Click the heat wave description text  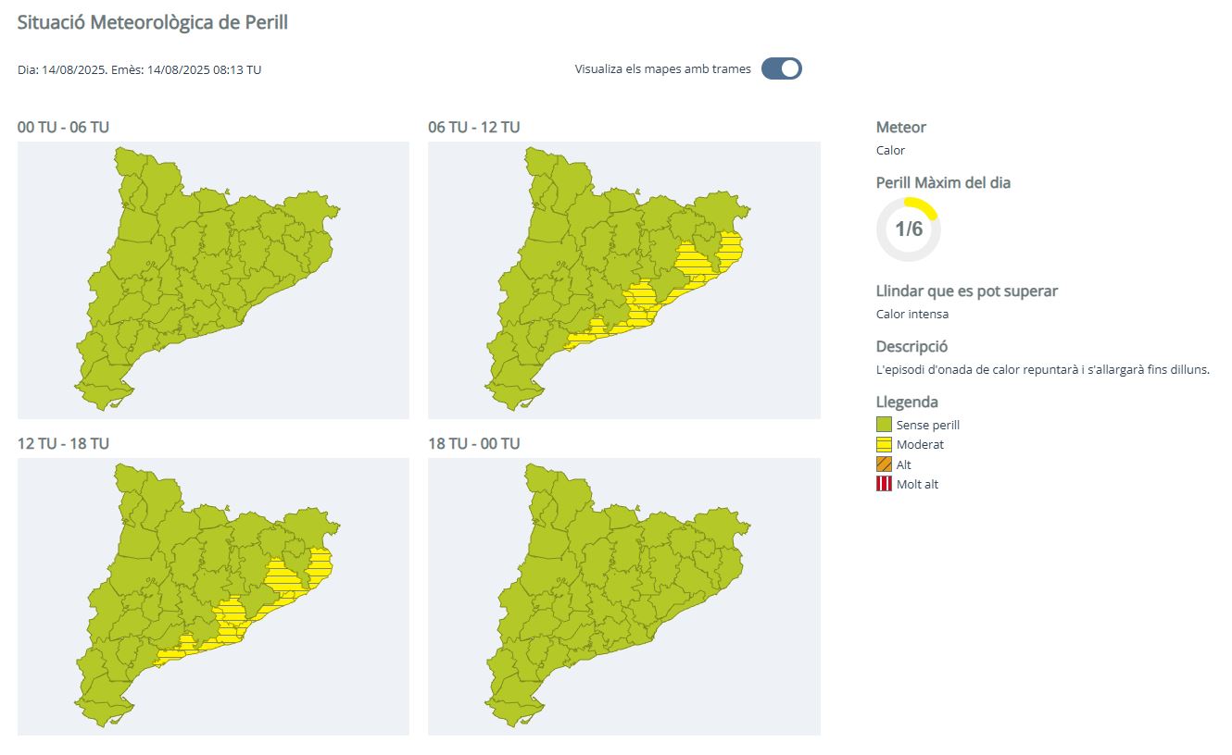(1043, 369)
